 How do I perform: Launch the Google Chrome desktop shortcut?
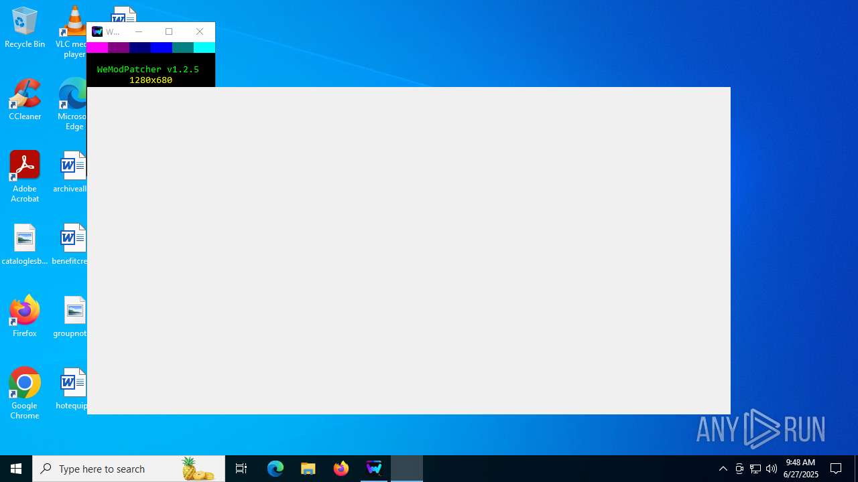pos(25,394)
